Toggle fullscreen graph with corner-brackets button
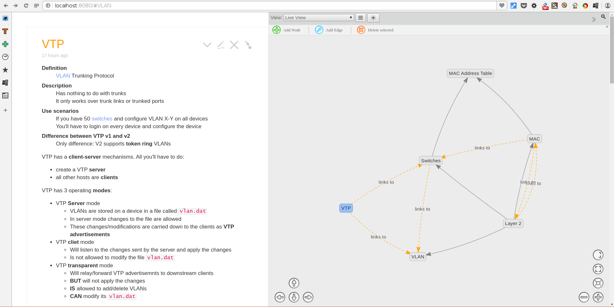The height and width of the screenshot is (307, 614). tap(598, 269)
